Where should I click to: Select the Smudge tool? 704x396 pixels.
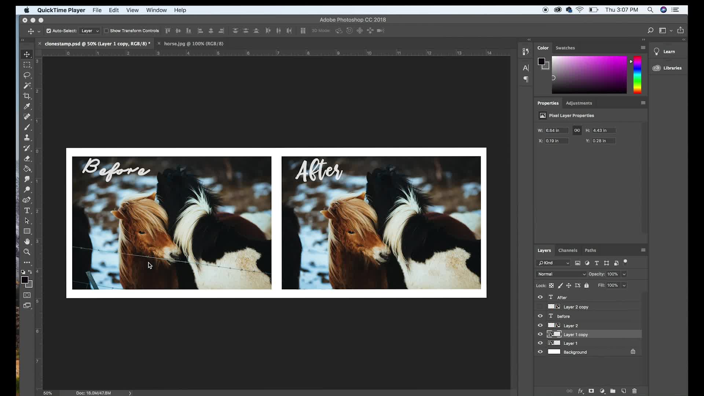27,179
